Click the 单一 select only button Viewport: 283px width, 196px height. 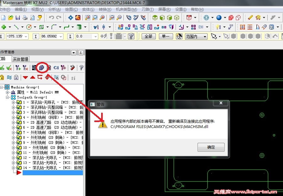click(x=166, y=36)
